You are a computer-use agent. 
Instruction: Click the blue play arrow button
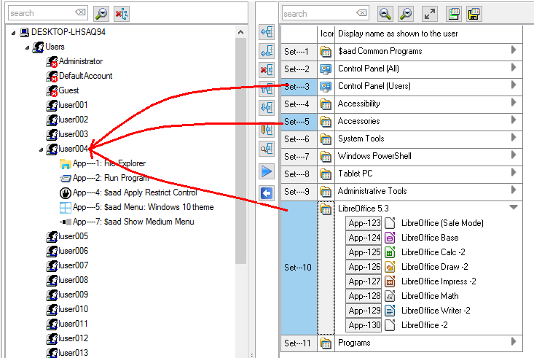267,172
